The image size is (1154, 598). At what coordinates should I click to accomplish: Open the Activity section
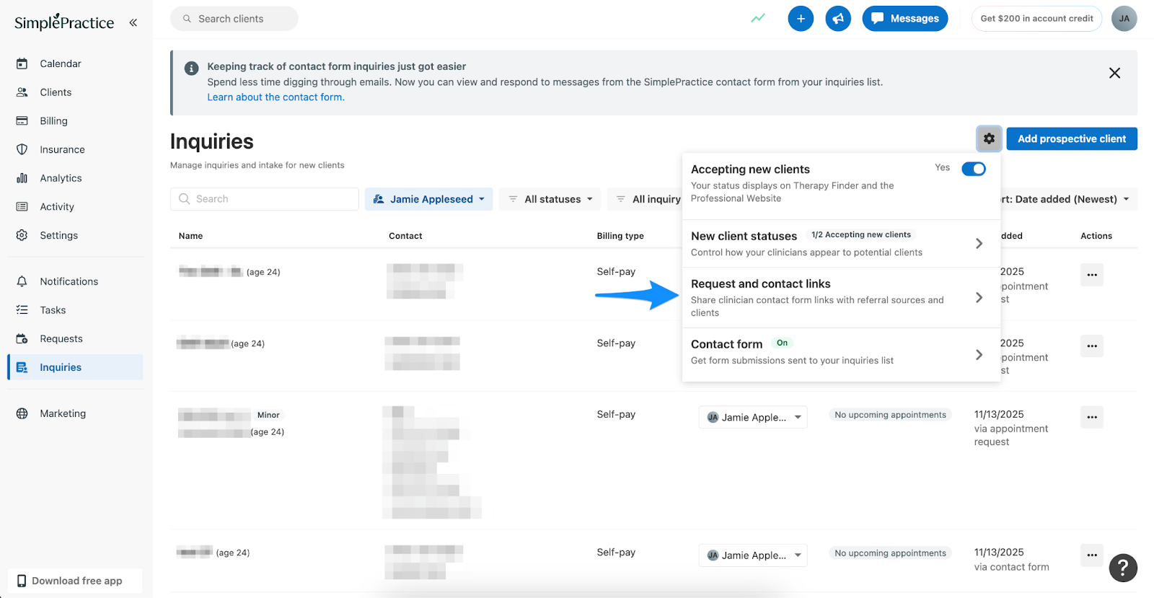[x=57, y=207]
